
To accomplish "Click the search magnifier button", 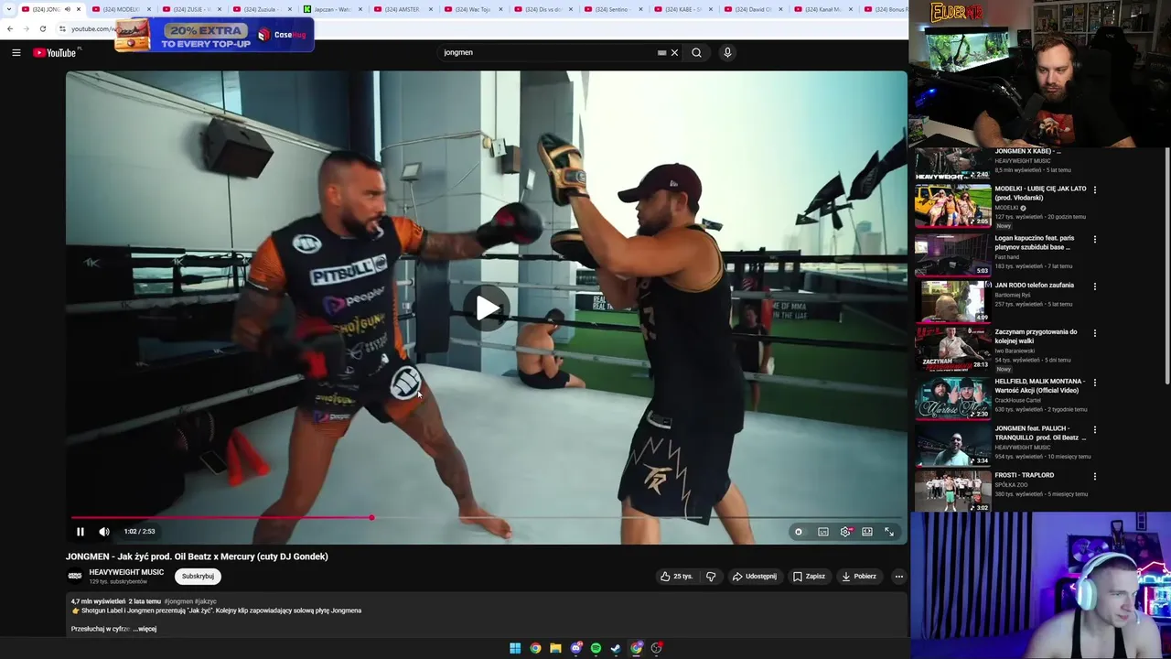I will click(x=696, y=52).
